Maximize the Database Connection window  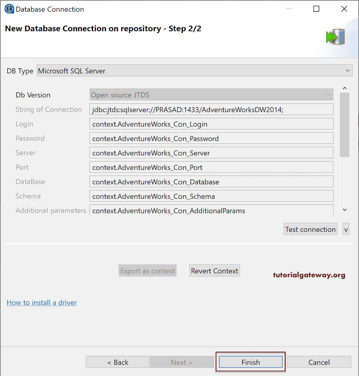(x=316, y=9)
